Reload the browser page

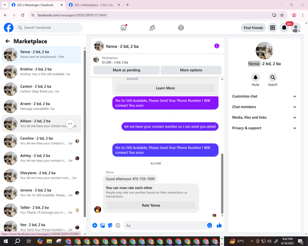[x=23, y=15]
